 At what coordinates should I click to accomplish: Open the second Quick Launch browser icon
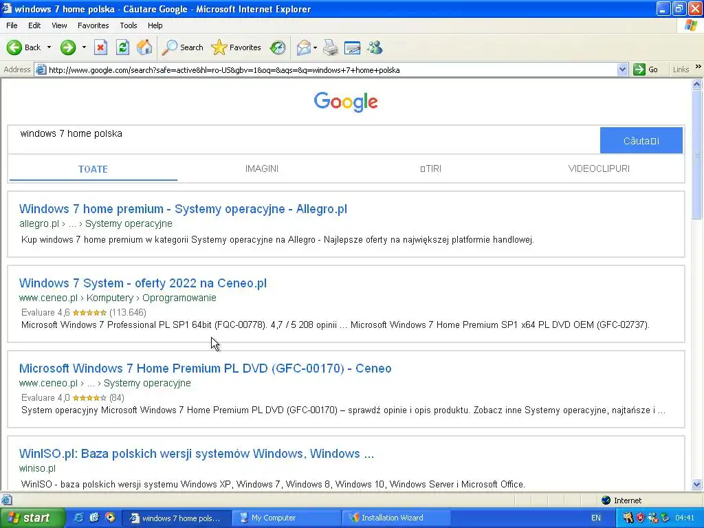click(x=93, y=518)
